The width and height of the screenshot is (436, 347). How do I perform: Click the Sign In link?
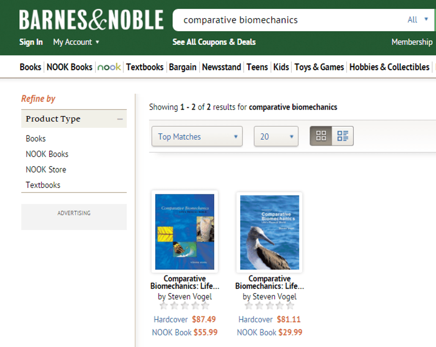pyautogui.click(x=31, y=42)
